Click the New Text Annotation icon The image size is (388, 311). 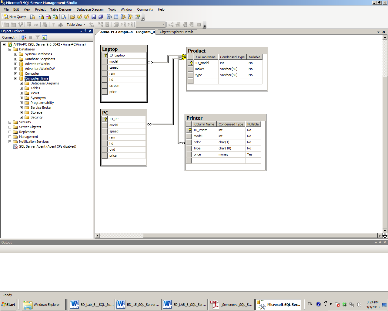click(x=61, y=25)
